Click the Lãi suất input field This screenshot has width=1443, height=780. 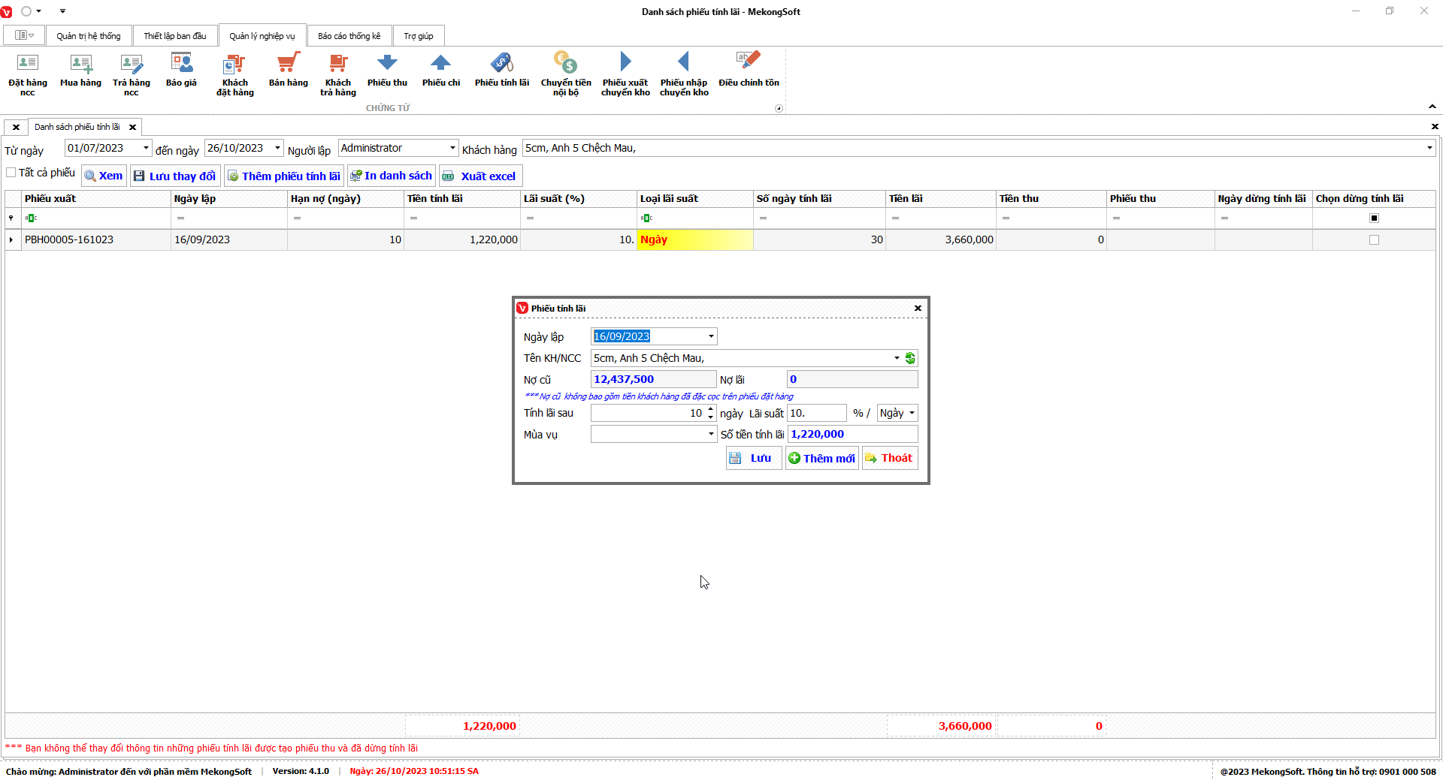pyautogui.click(x=816, y=413)
